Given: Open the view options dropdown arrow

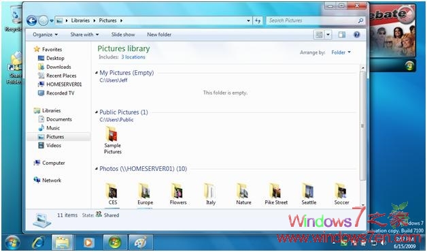Looking at the screenshot, I should point(328,35).
